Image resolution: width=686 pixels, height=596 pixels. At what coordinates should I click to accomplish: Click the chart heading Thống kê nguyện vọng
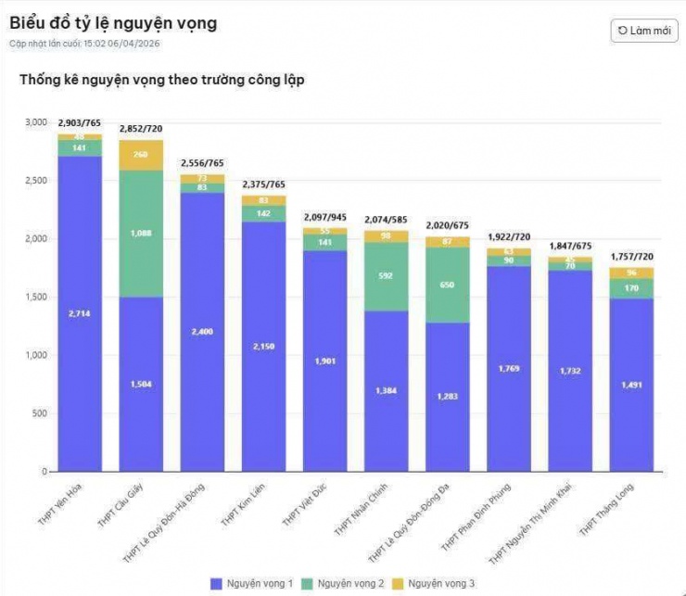point(162,80)
